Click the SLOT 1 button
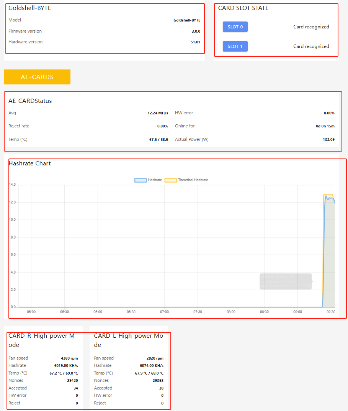This screenshot has height=411, width=348. [235, 46]
